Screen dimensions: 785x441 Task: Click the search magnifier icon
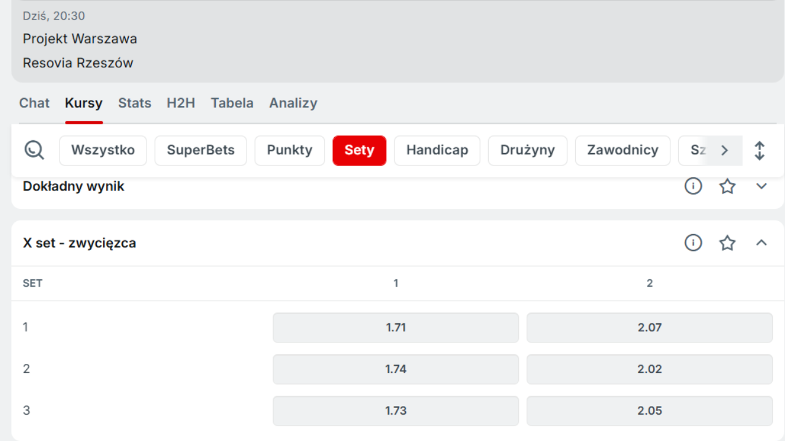(34, 150)
